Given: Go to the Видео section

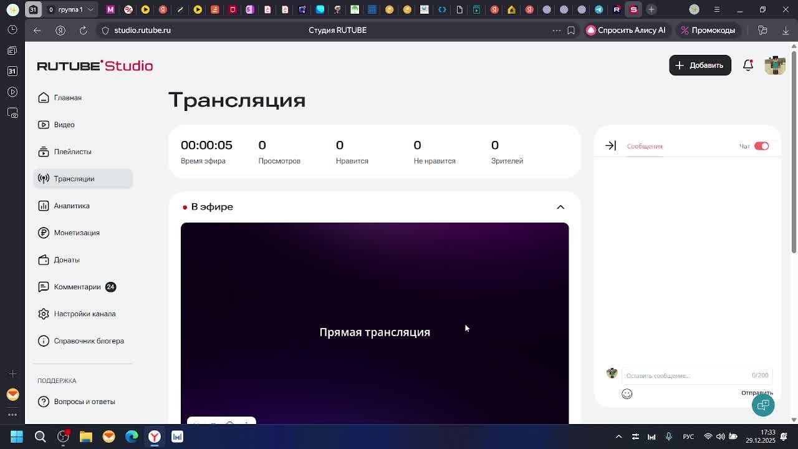Looking at the screenshot, I should point(64,125).
